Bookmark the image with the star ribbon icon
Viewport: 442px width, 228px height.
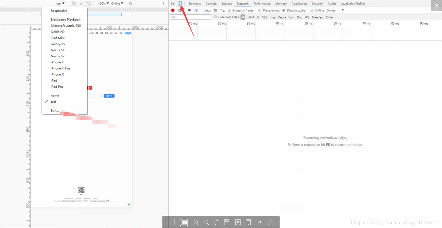point(238,222)
